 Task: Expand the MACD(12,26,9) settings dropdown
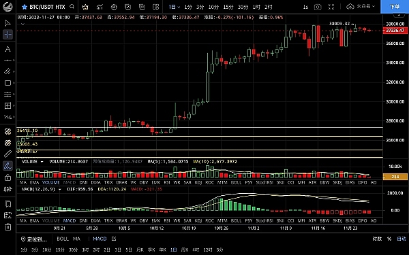click(x=60, y=190)
